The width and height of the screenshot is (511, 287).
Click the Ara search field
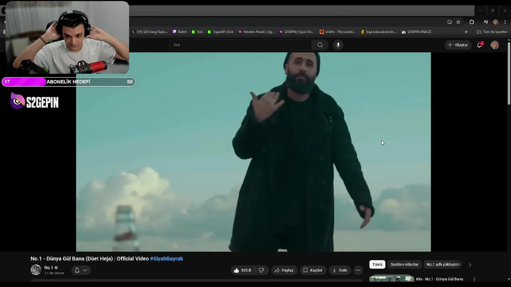click(240, 45)
